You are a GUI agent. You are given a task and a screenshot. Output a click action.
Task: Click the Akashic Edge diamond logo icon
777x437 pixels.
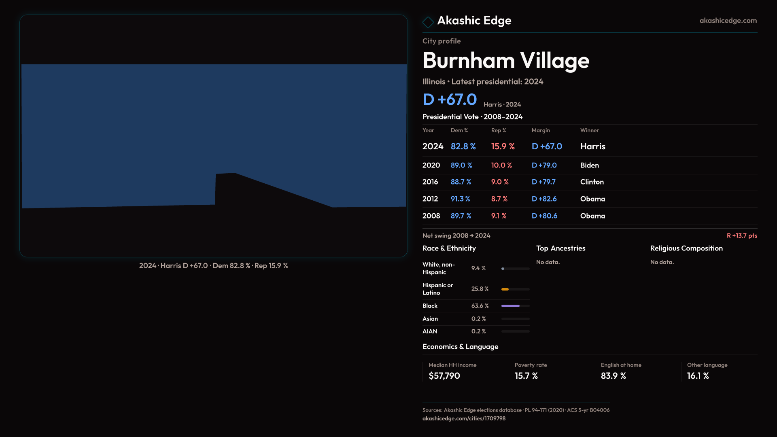coord(428,22)
